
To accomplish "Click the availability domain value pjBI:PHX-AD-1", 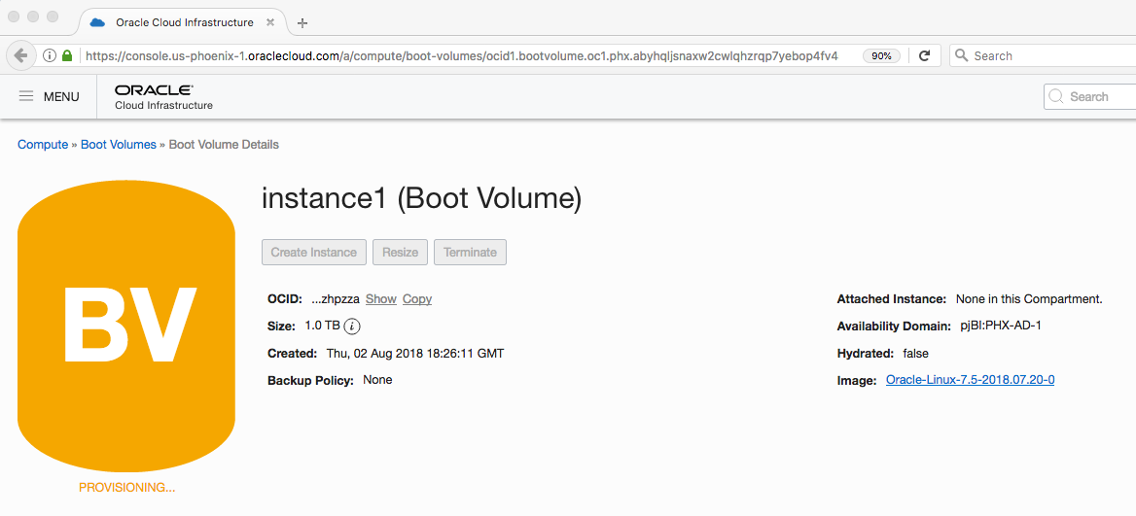I will 1001,326.
